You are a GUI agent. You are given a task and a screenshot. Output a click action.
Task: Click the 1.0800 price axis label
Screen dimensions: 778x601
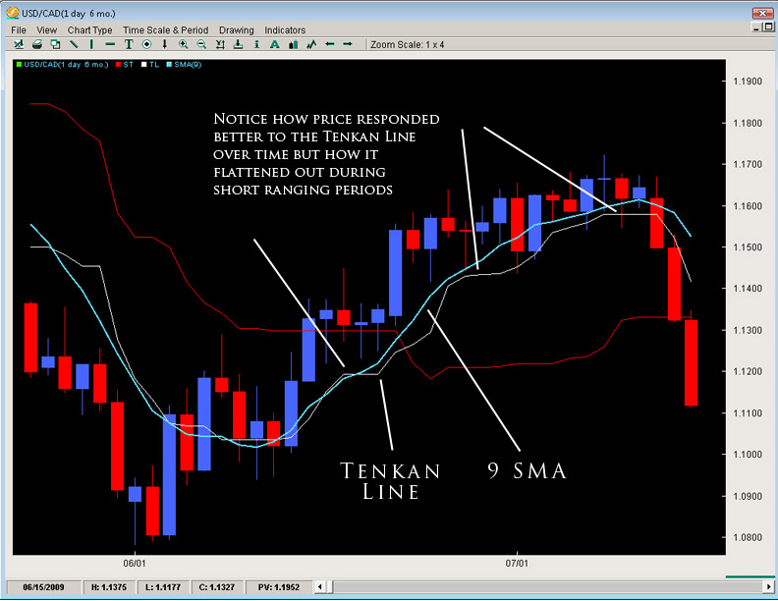tap(748, 537)
